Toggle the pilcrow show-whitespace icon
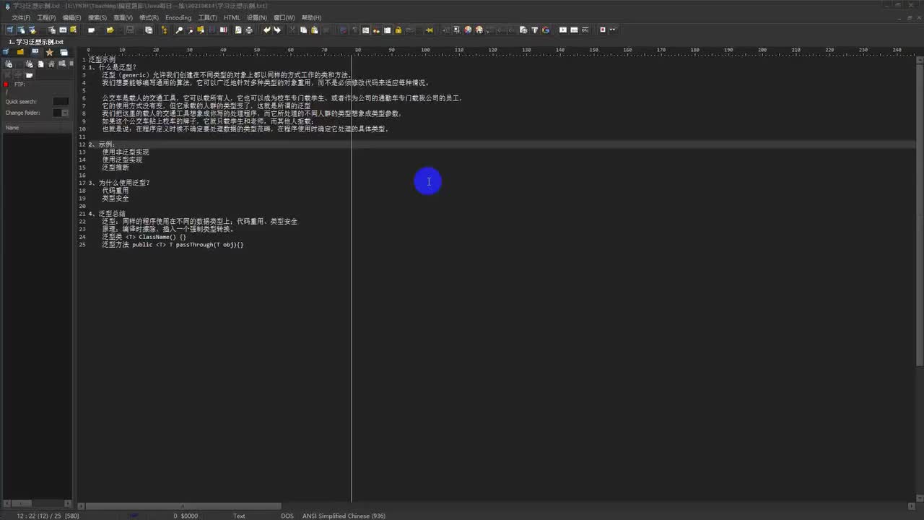The width and height of the screenshot is (924, 520). 354,30
